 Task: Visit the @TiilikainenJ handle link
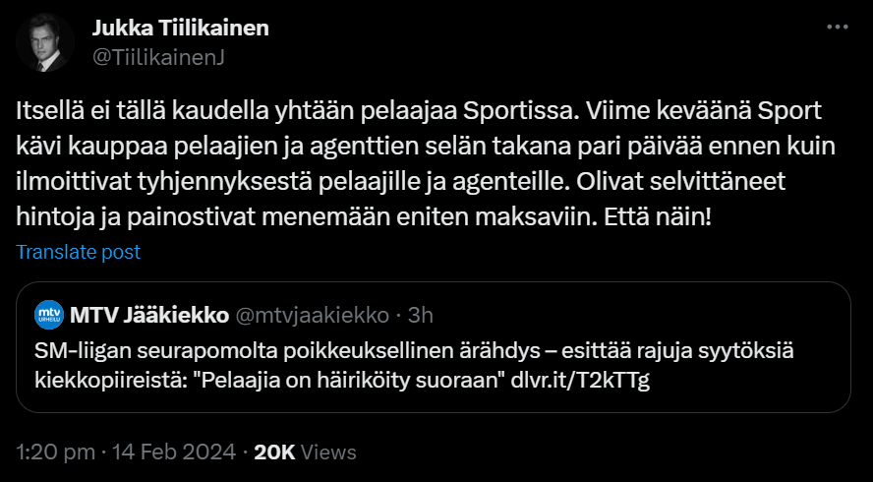(158, 57)
